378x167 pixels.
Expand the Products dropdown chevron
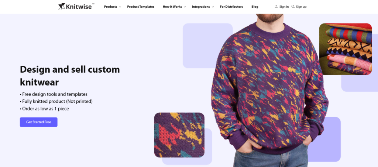click(x=120, y=7)
